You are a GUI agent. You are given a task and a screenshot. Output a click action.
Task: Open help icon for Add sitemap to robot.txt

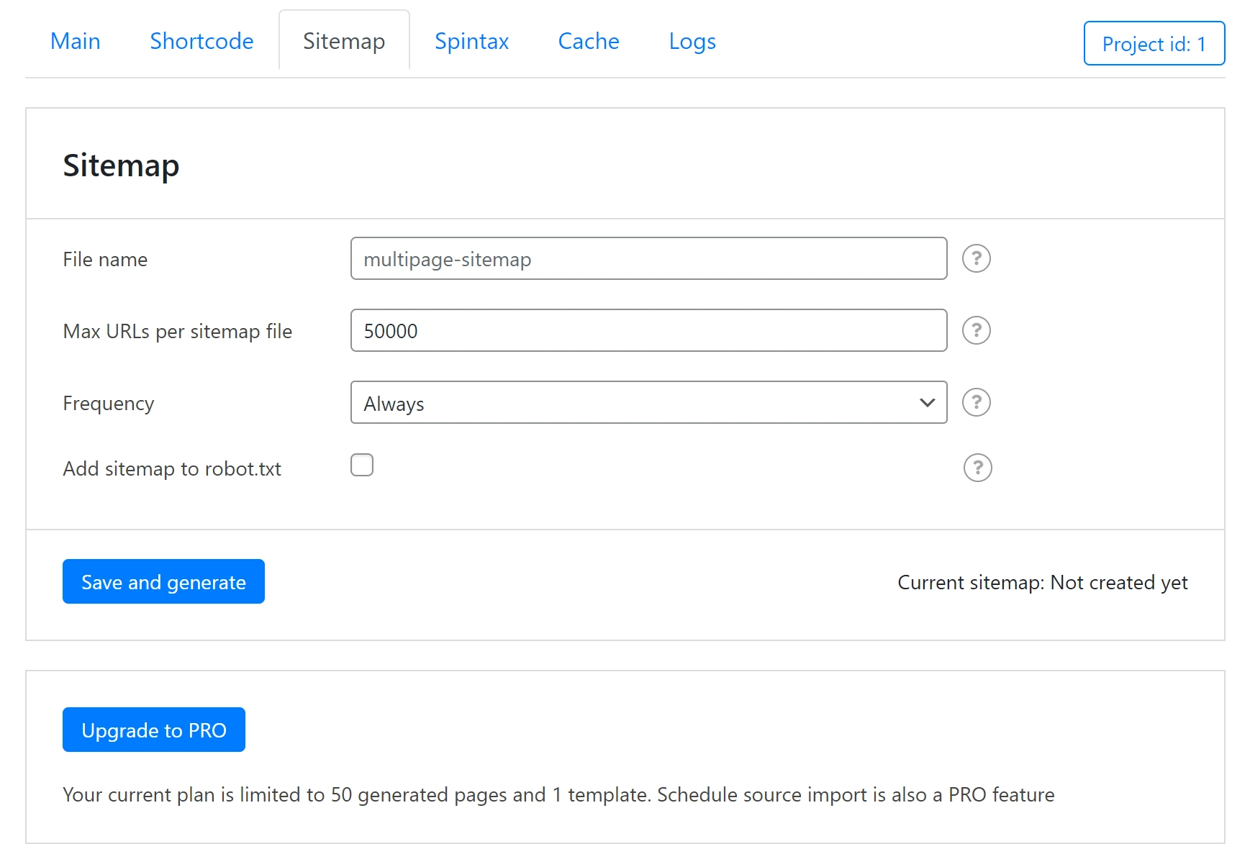pos(977,468)
